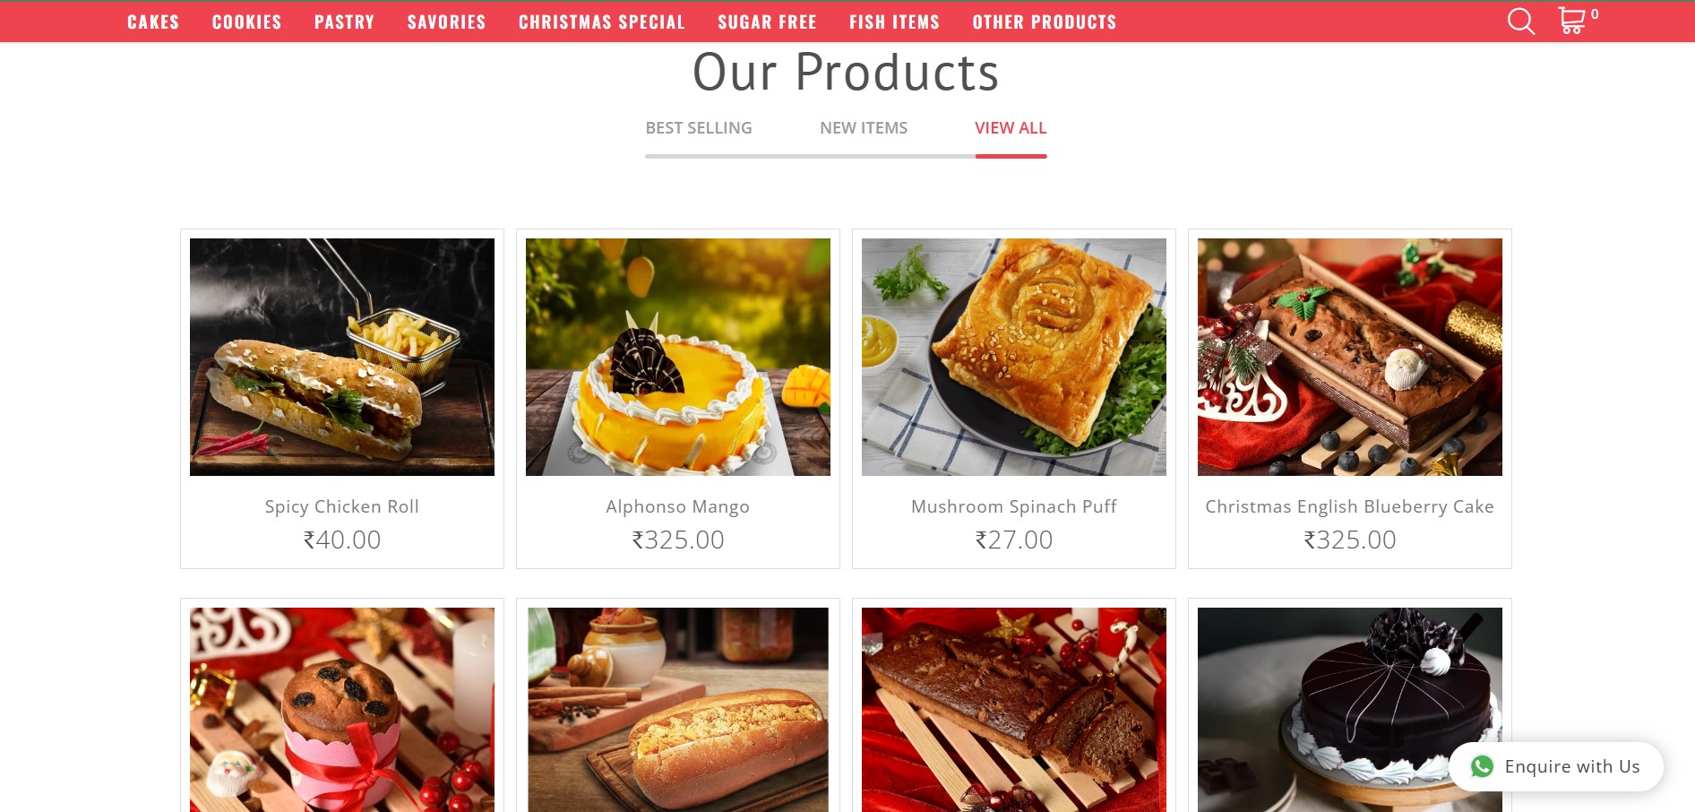Screen dimensions: 1695x812
Task: Open the Alphonso Mango cake image
Action: 678,357
